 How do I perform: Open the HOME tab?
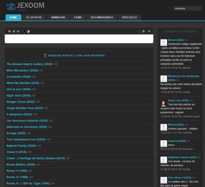pos(14,17)
